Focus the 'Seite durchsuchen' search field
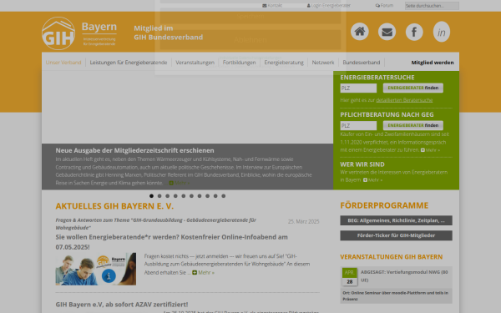 pos(432,6)
